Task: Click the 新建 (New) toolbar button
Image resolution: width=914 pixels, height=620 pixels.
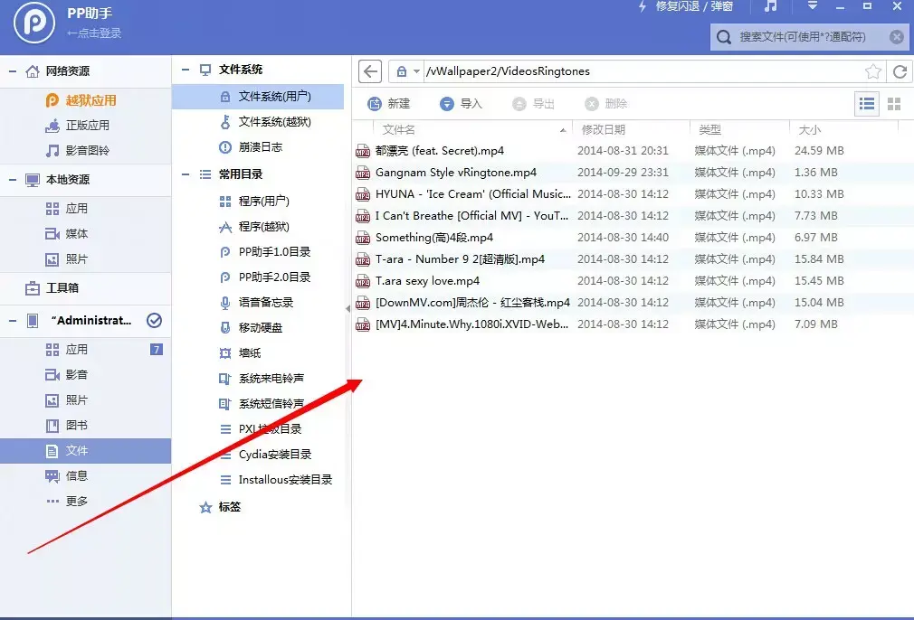Action: pyautogui.click(x=388, y=104)
